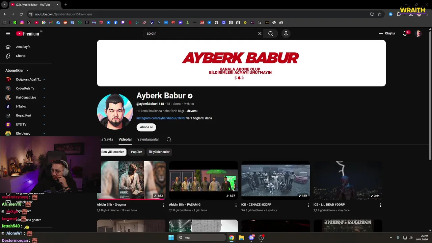This screenshot has width=432, height=243.
Task: Open the options menu for Abidin Bilir - PAŞAM G
Action: coord(236,205)
